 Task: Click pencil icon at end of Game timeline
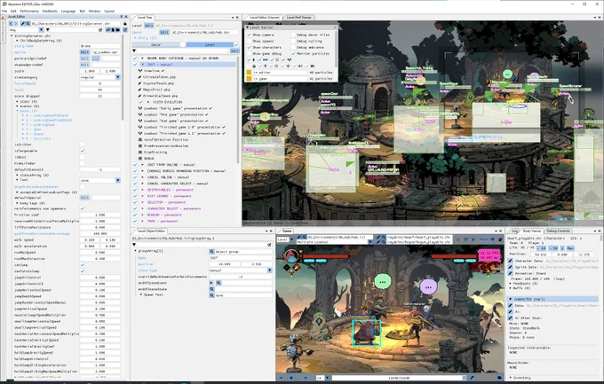tap(472, 378)
